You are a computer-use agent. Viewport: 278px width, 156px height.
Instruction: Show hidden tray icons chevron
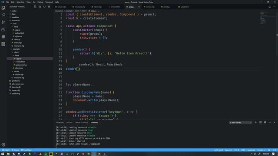click(x=252, y=154)
